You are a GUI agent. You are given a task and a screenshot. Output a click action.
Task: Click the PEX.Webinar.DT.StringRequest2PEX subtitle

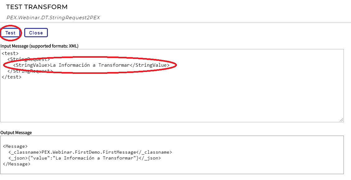pos(53,17)
